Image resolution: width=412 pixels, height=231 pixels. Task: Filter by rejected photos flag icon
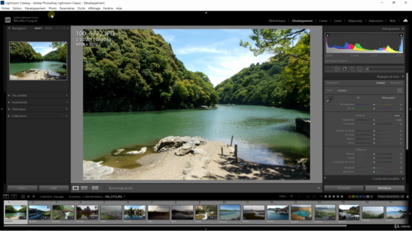(x=300, y=196)
